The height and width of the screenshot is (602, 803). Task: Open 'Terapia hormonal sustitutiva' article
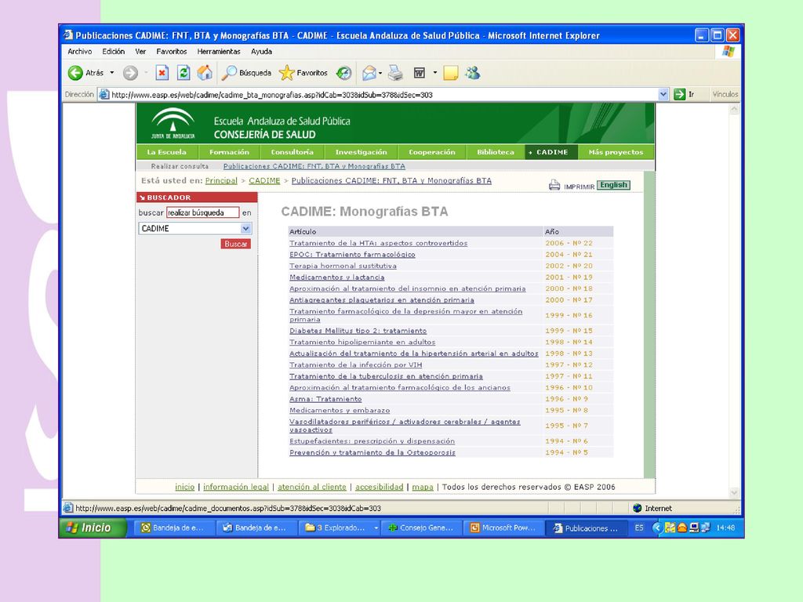(343, 266)
